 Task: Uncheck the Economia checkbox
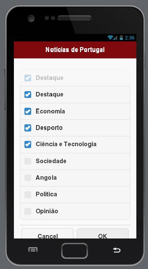[x=28, y=112]
